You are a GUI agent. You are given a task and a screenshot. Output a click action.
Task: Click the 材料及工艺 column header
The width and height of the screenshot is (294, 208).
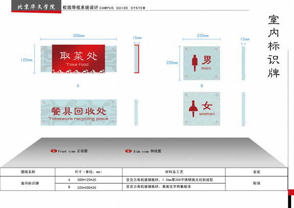tap(174, 173)
